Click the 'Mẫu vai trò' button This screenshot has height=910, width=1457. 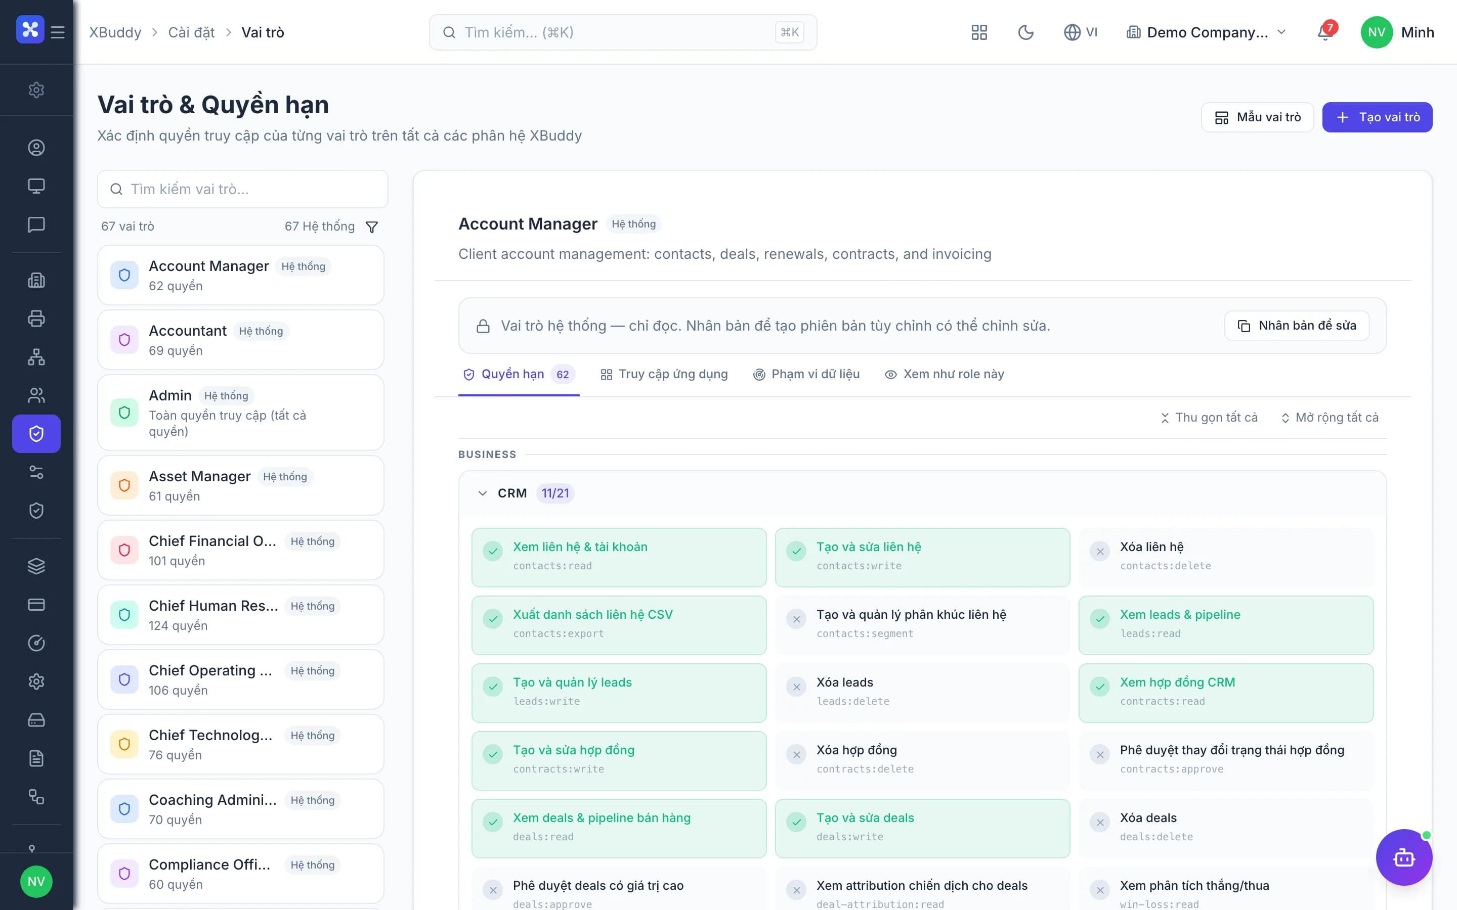pyautogui.click(x=1257, y=117)
